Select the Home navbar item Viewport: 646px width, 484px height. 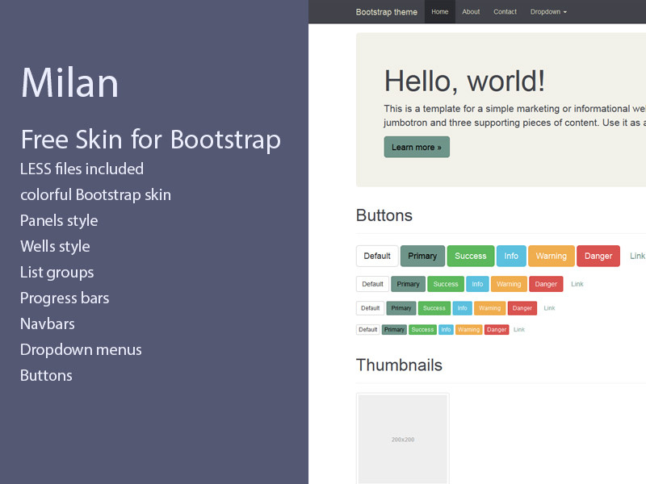click(x=439, y=12)
